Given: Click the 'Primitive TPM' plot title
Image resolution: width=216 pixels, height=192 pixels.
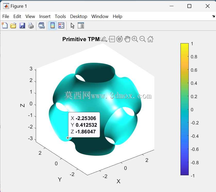Looking at the screenshot, I should tap(81, 39).
